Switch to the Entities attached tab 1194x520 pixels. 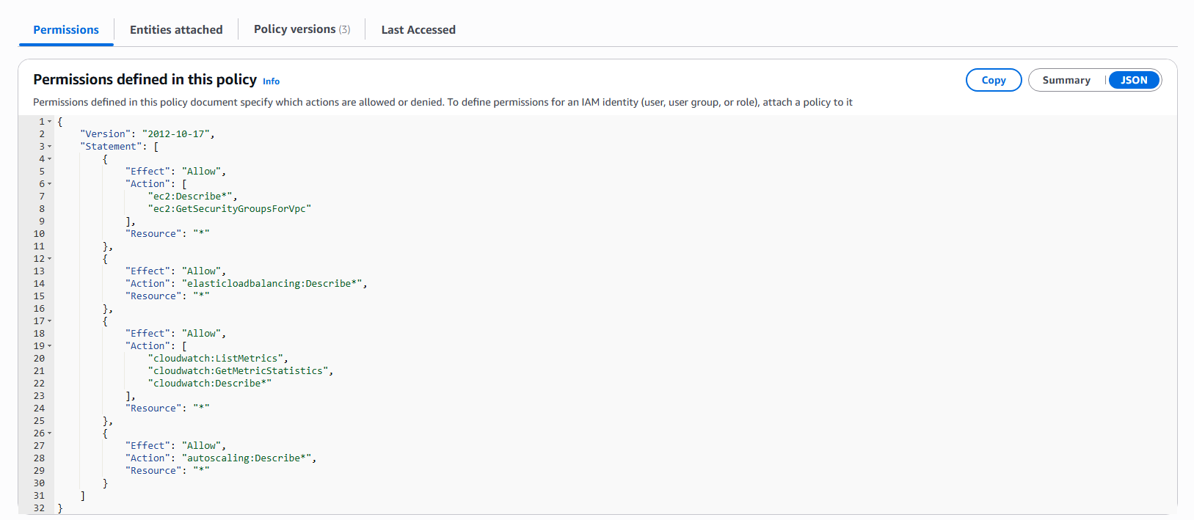point(175,29)
